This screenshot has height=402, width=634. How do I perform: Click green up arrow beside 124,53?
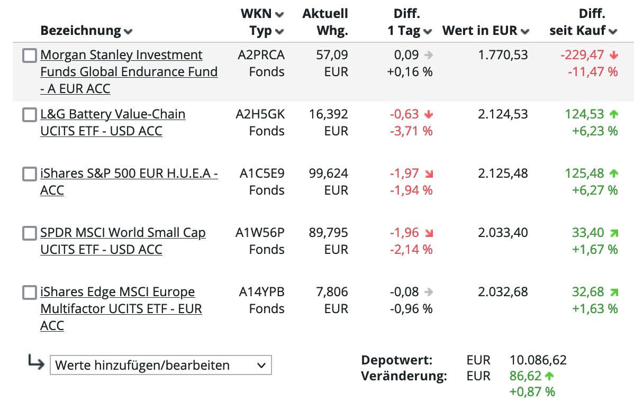click(x=613, y=114)
